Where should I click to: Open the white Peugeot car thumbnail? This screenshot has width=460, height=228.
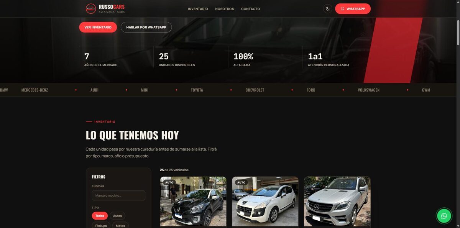(x=265, y=202)
